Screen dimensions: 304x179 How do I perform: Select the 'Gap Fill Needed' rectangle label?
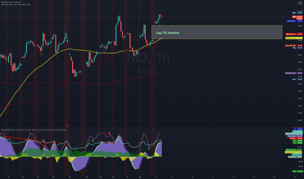click(x=168, y=33)
